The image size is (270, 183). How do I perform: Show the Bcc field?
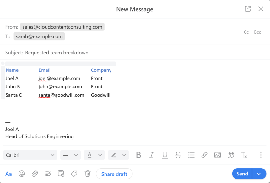[257, 32]
